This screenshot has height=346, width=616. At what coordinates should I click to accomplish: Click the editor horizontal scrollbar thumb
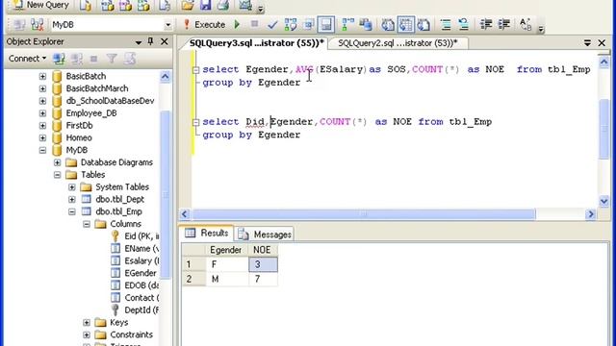[364, 214]
